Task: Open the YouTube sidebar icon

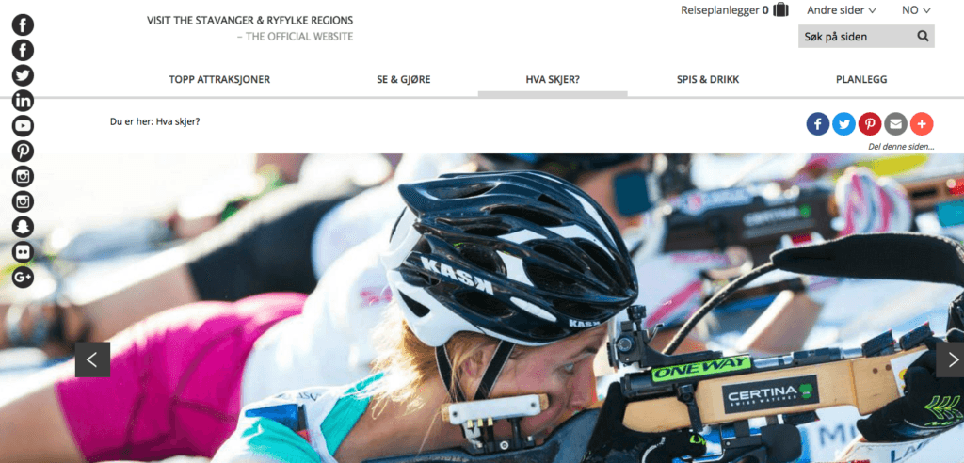Action: click(23, 126)
